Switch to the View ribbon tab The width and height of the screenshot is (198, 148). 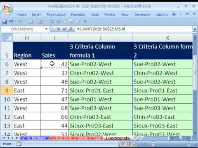(125, 14)
